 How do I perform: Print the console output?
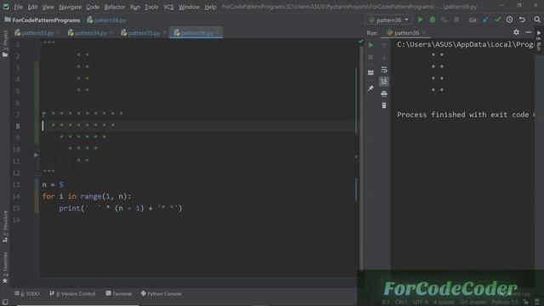(383, 93)
